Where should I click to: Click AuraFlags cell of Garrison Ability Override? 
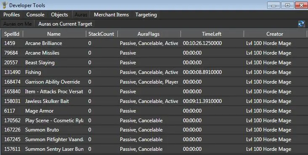tap(149, 82)
